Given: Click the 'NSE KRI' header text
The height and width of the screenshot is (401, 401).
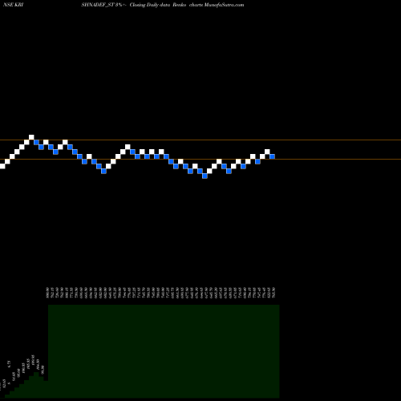Looking at the screenshot, I should pyautogui.click(x=13, y=5).
